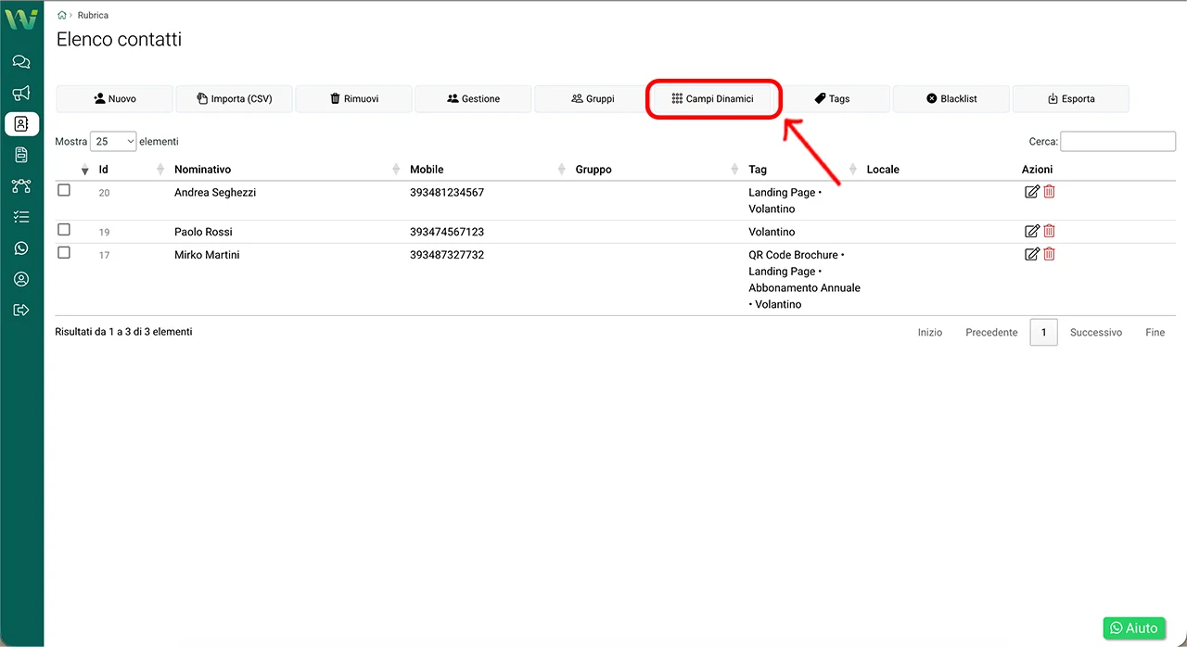Screen dimensions: 1187x647
Task: Edit the Andrea Seghezzi contact with pencil icon
Action: click(x=1031, y=192)
